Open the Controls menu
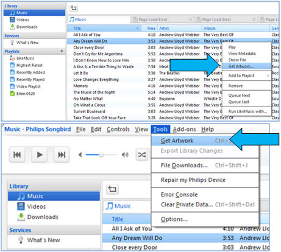The height and width of the screenshot is (252, 281). 118,130
